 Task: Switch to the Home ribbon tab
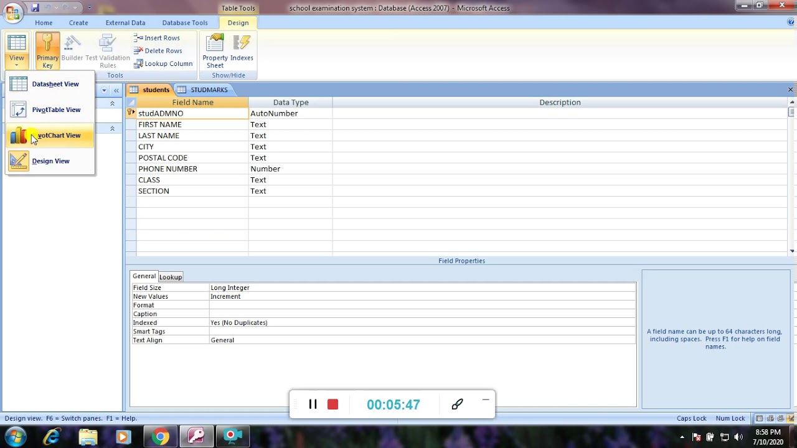tap(44, 22)
